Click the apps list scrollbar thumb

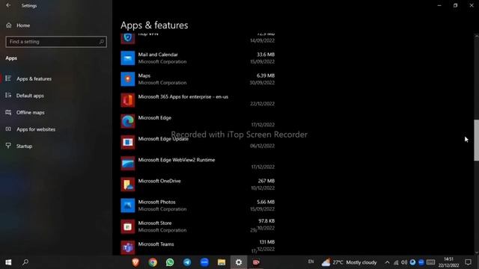coord(477,140)
